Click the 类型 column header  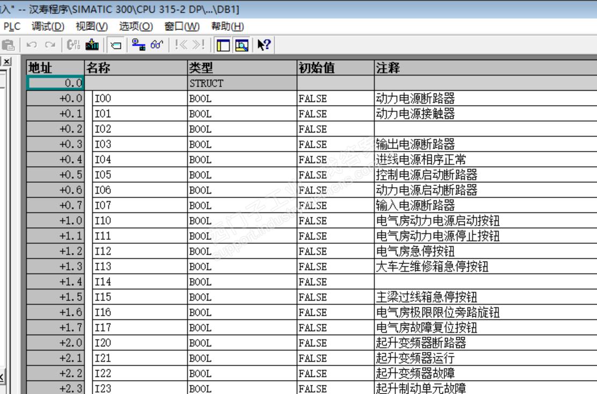coord(242,68)
